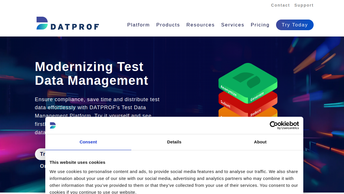Click the Try Today button
This screenshot has height=194, width=344.
(295, 25)
